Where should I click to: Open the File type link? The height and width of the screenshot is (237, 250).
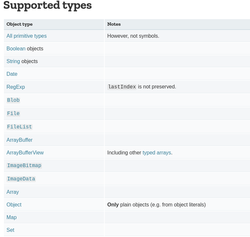(13, 113)
